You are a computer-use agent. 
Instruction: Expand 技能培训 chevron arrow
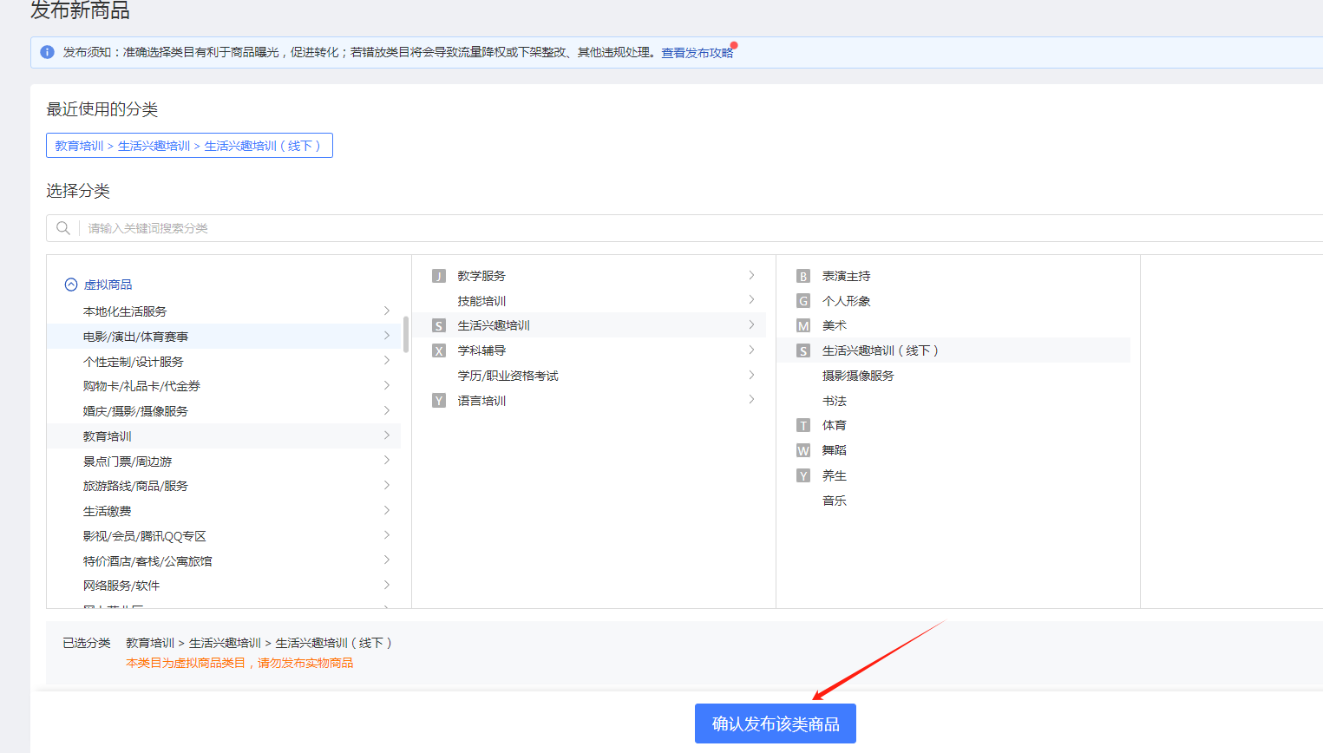[x=751, y=300]
